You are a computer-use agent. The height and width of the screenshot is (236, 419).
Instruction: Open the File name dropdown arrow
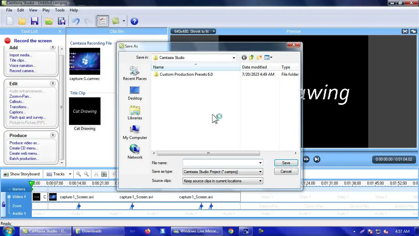point(260,163)
